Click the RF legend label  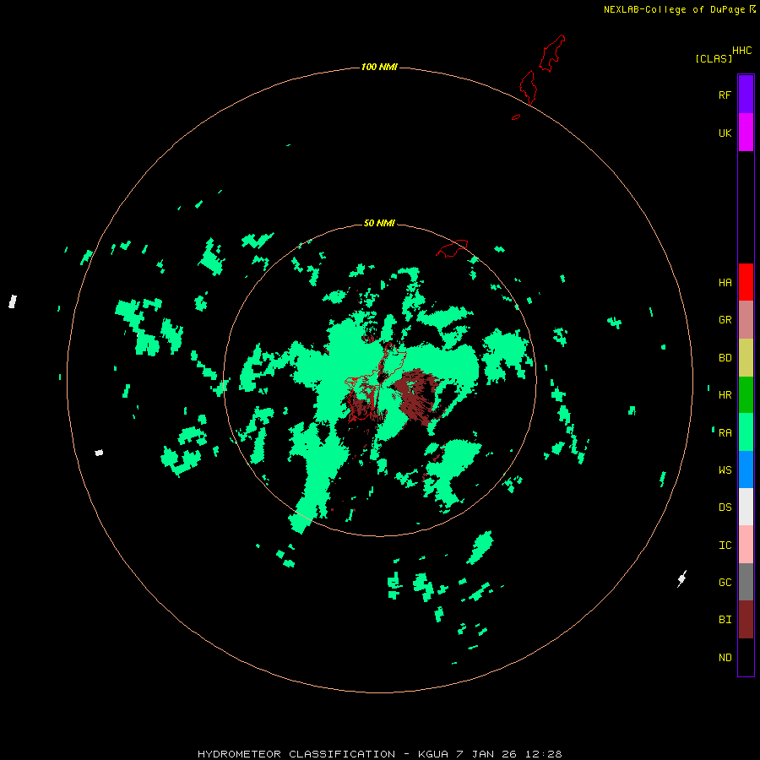pos(725,95)
